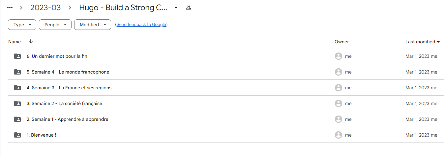Sort by the Name column header
The width and height of the screenshot is (444, 155).
click(x=15, y=42)
